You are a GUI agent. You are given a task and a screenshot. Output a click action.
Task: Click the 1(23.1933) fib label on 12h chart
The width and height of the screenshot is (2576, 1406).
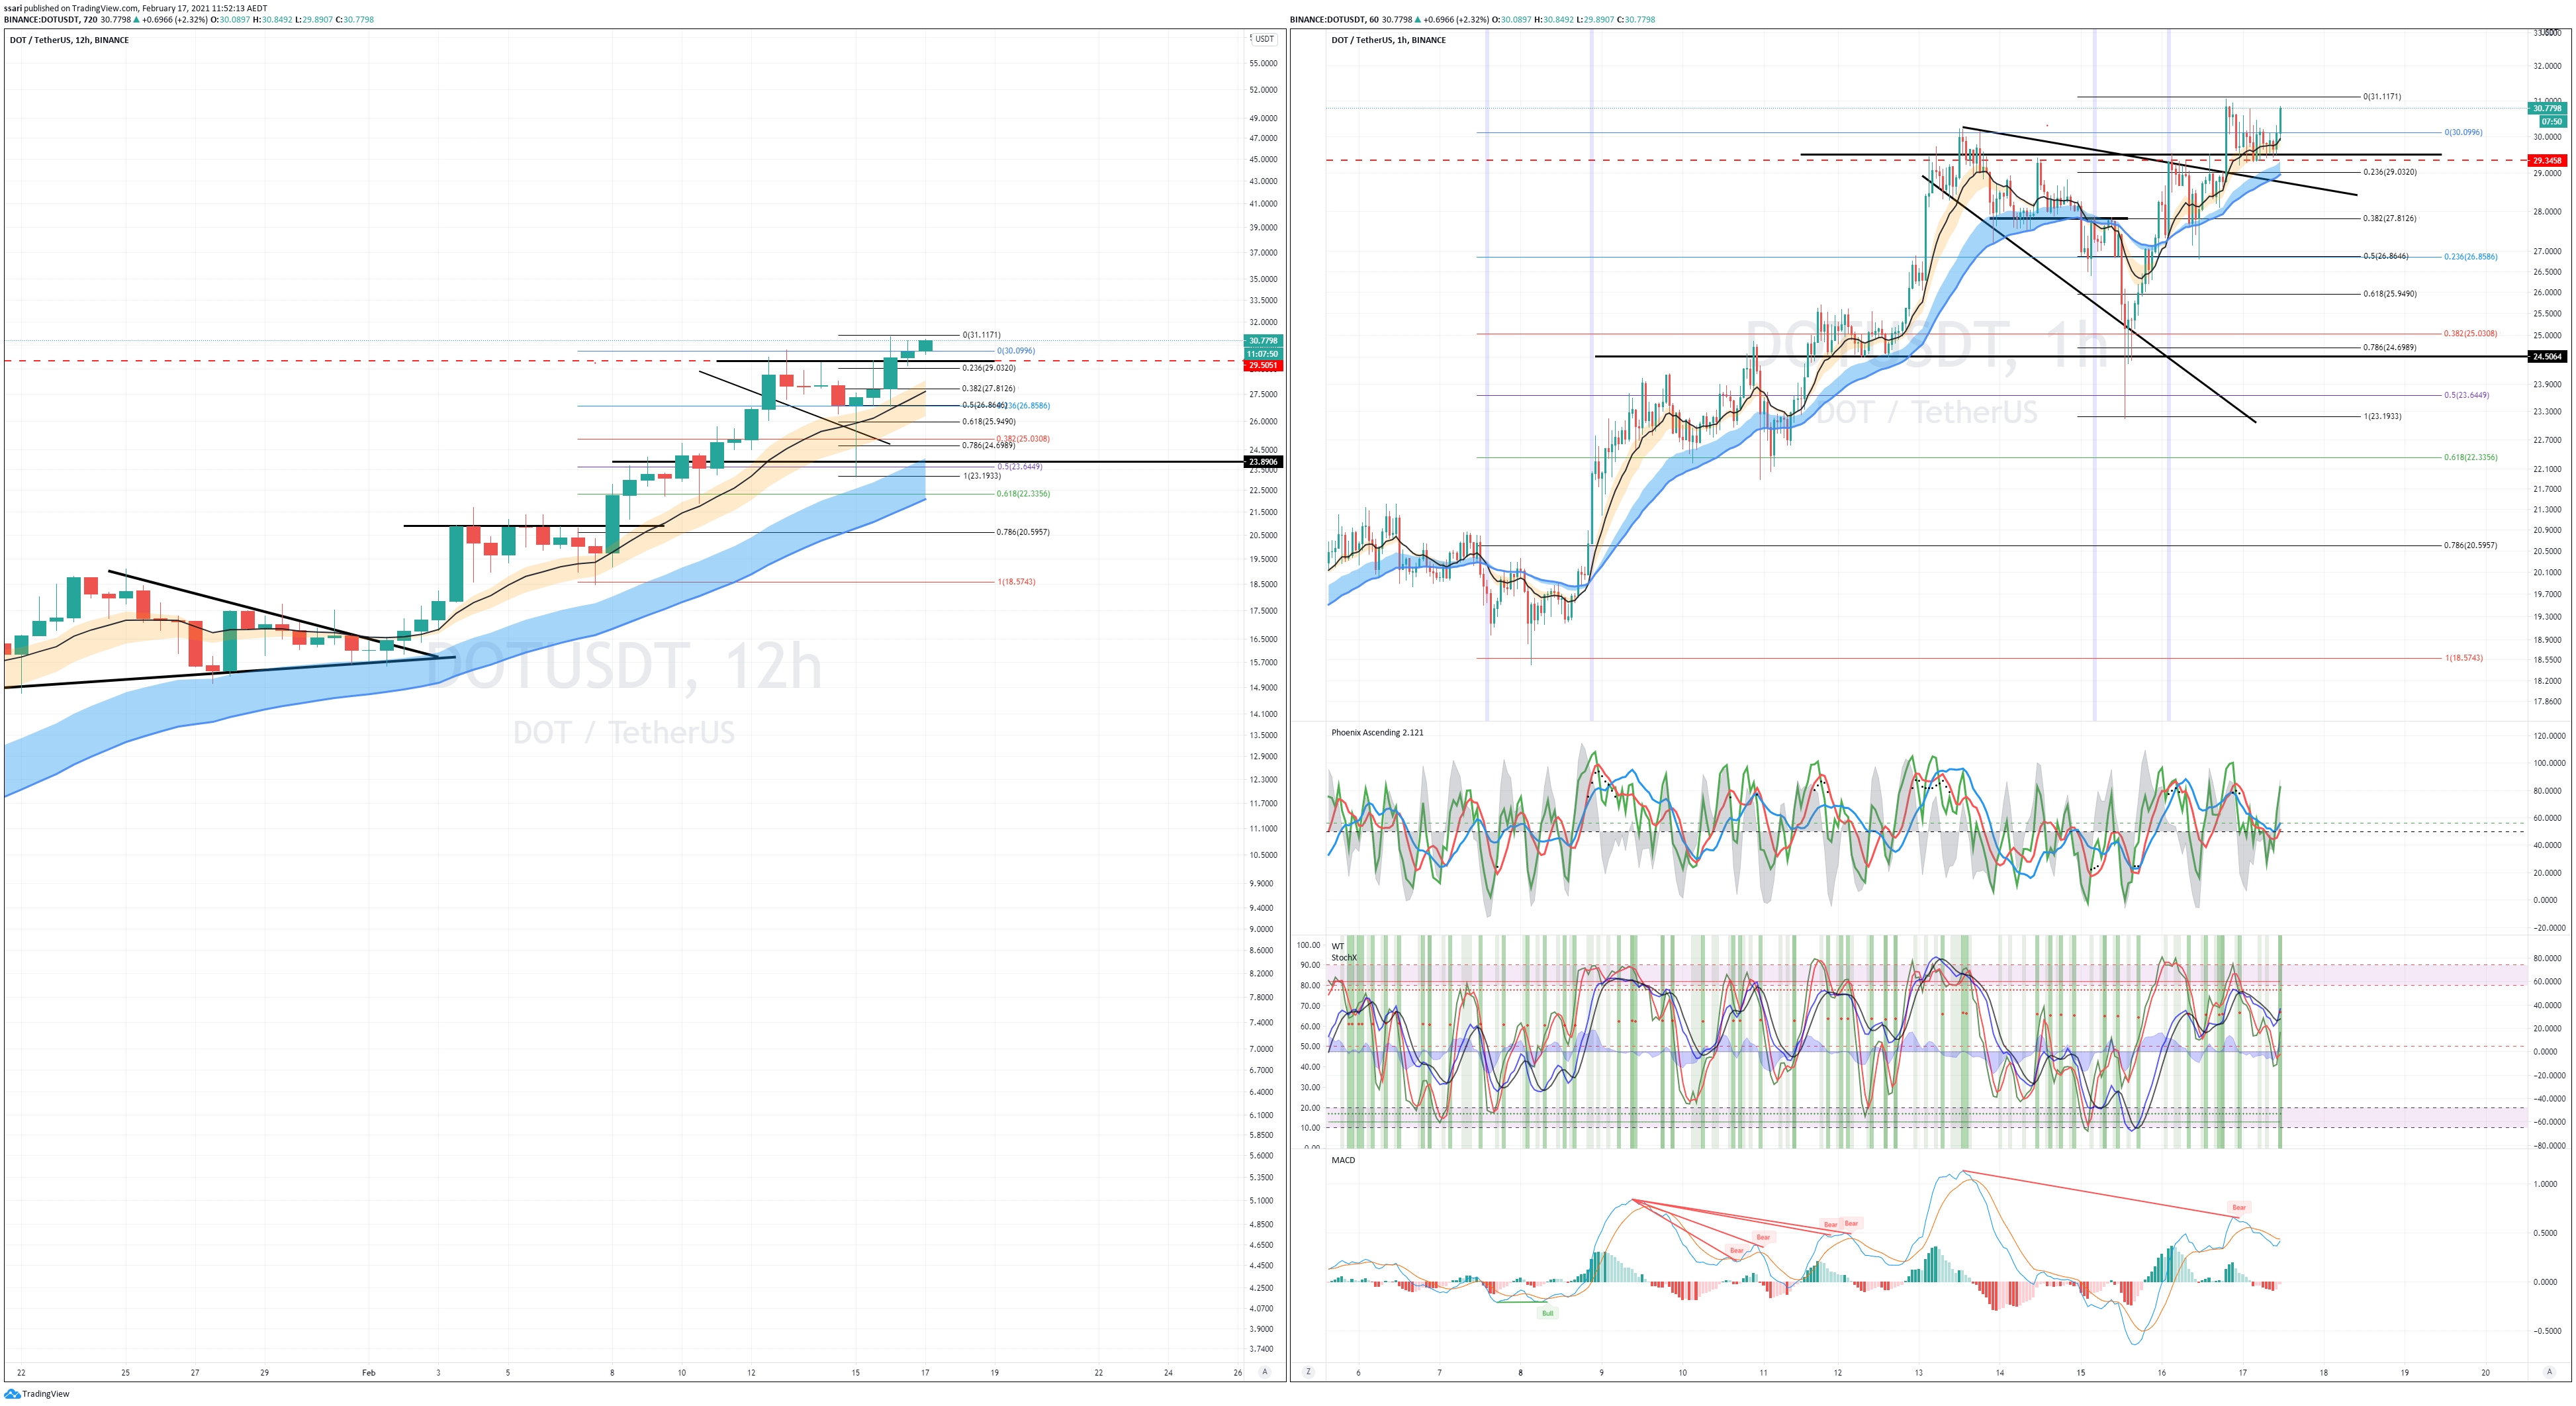[x=982, y=476]
